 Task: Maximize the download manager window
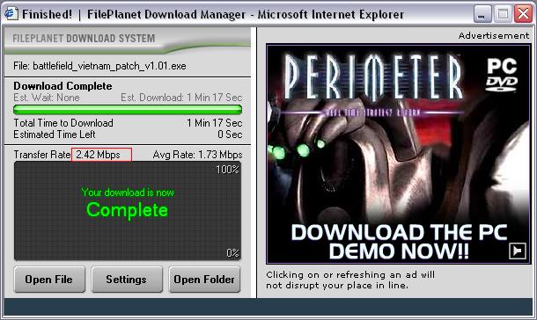coord(503,14)
